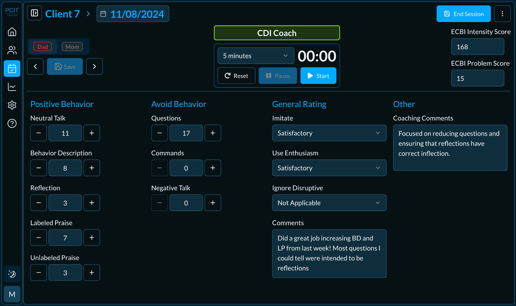Screen dimensions: 516x306
Task: Click the Positive Behavior heading
Action: pos(62,104)
